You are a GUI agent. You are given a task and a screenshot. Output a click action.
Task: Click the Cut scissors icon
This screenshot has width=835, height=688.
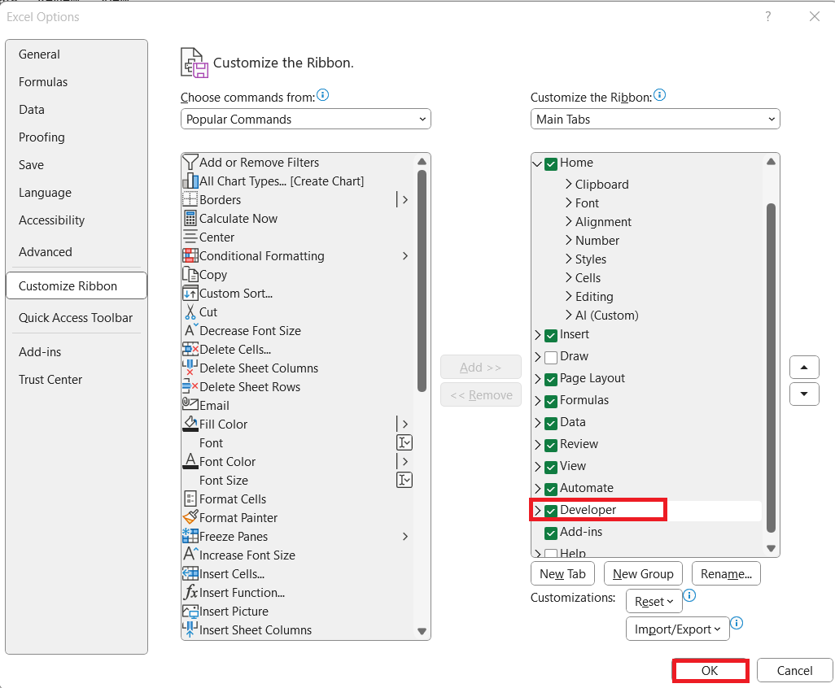(190, 311)
